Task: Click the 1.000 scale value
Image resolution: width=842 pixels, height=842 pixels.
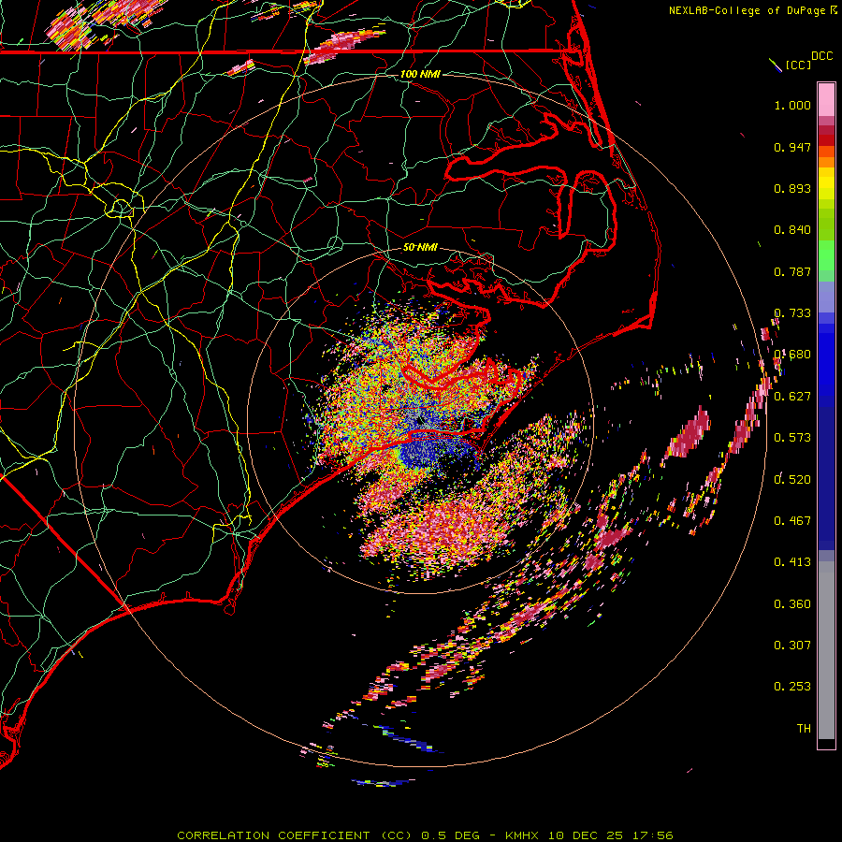Action: tap(792, 105)
